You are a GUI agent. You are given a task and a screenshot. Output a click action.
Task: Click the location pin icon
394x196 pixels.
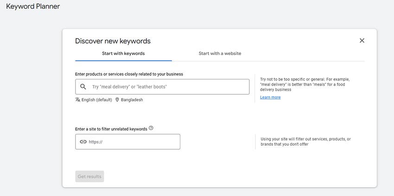[117, 99]
